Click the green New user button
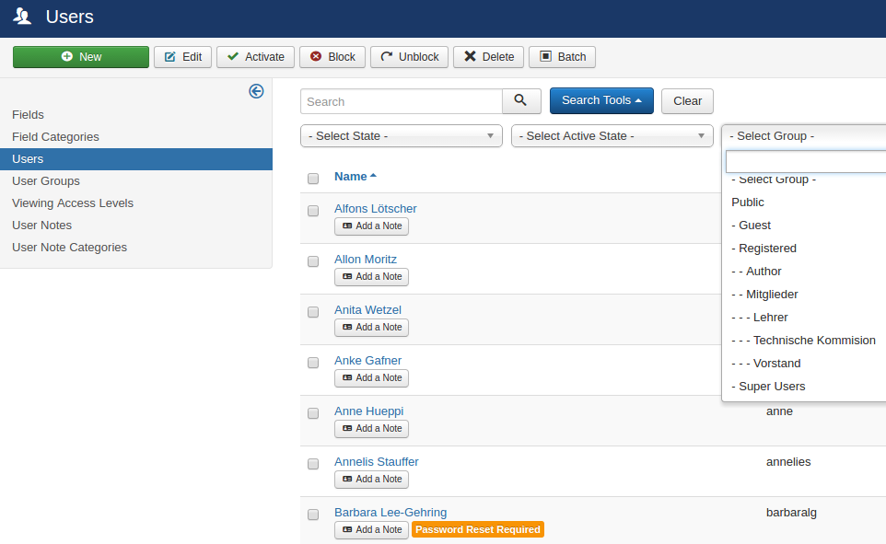886x544 pixels. 81,57
